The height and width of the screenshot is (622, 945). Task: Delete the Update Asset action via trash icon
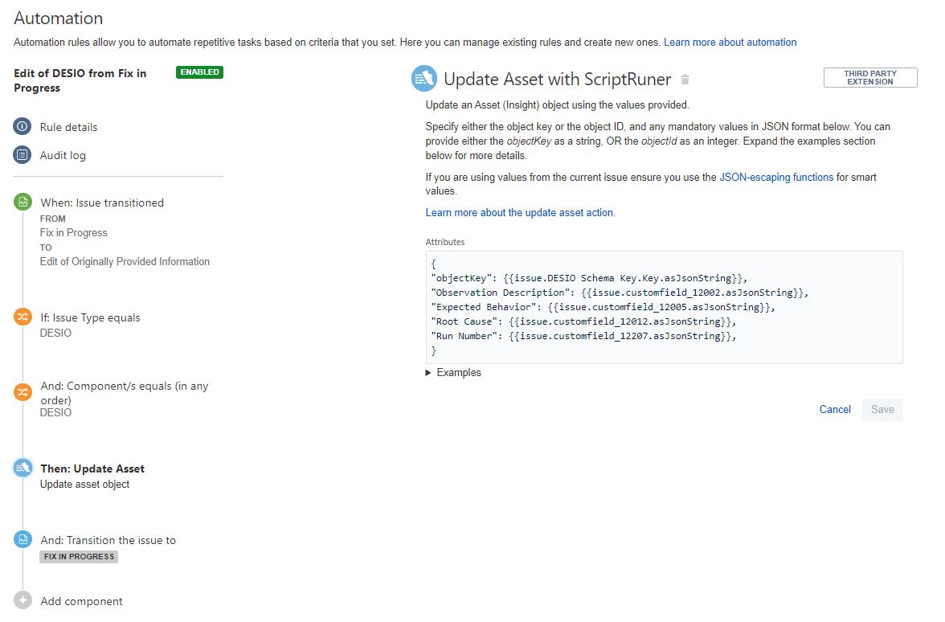[685, 78]
